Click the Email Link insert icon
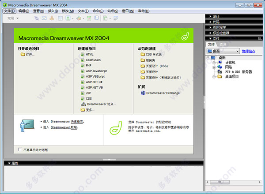This screenshot has height=194, width=265. [x=44, y=18]
